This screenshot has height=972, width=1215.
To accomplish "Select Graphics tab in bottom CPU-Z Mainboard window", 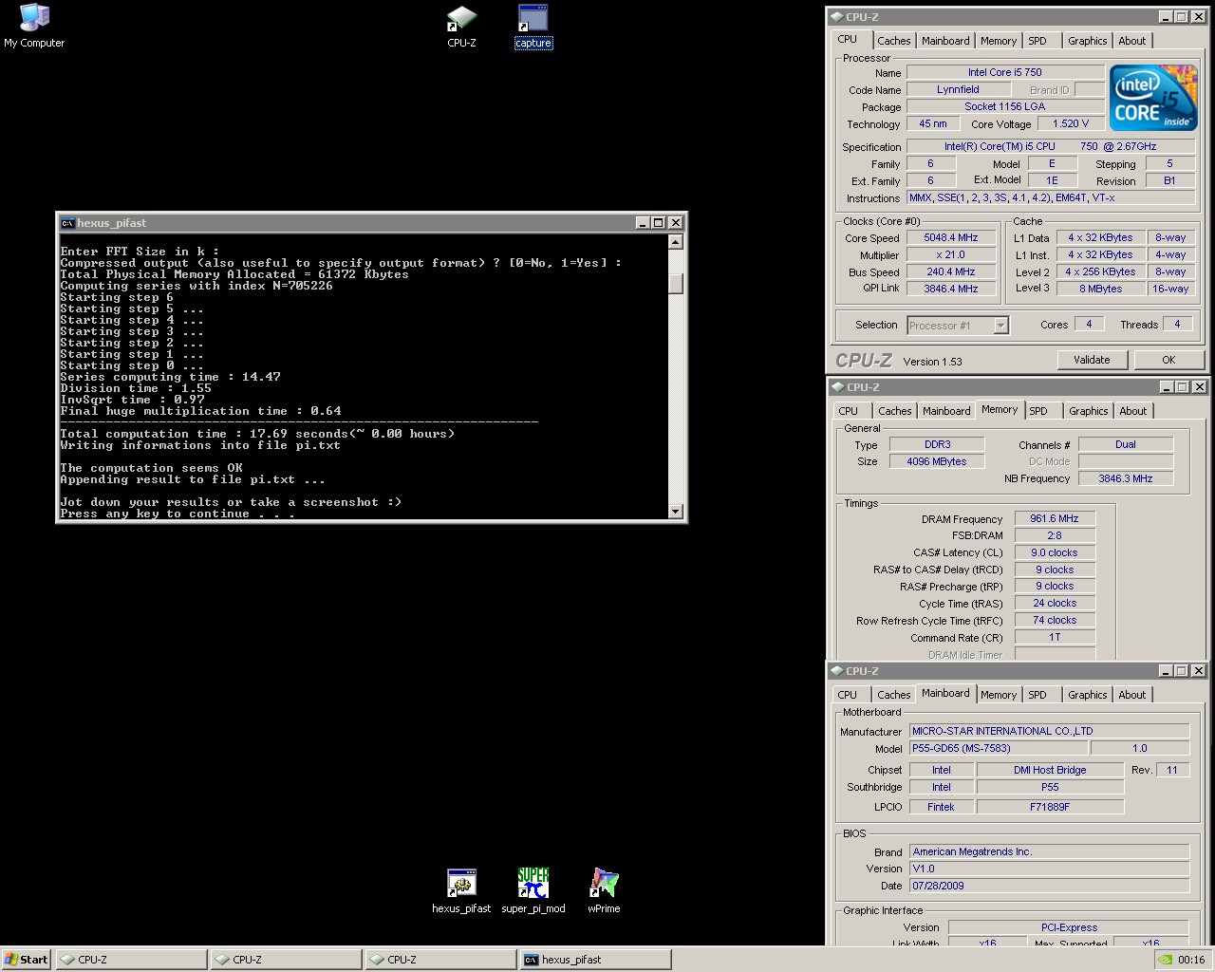I will (1087, 695).
